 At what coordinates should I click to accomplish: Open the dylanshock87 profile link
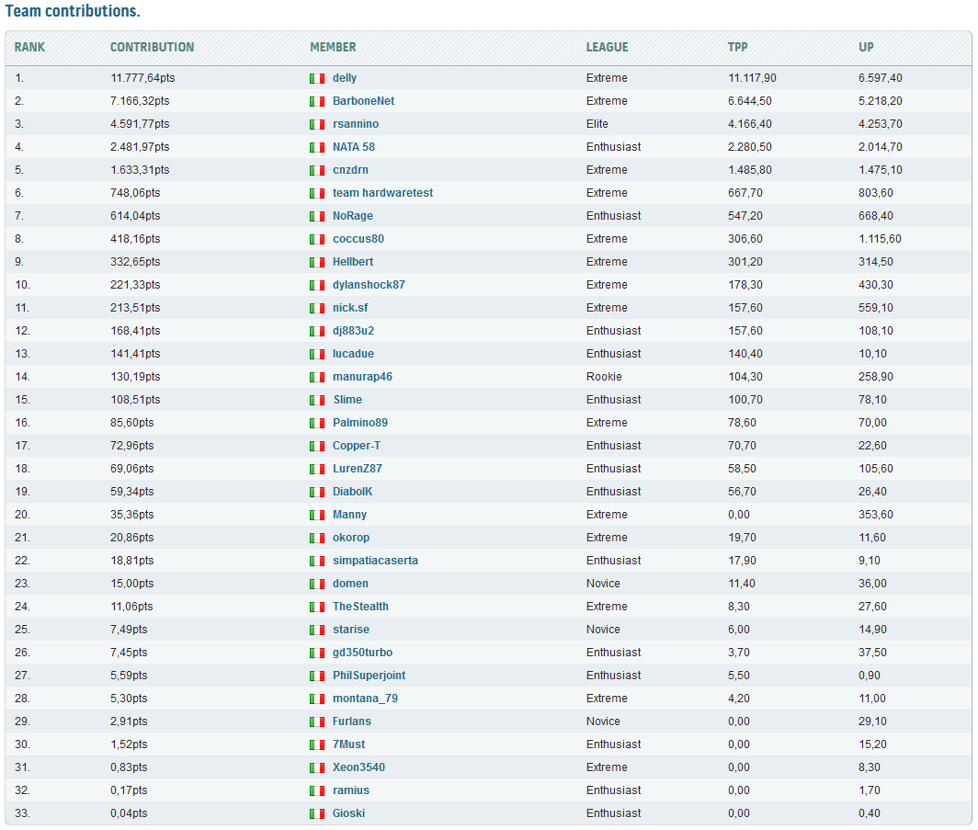[x=369, y=284]
